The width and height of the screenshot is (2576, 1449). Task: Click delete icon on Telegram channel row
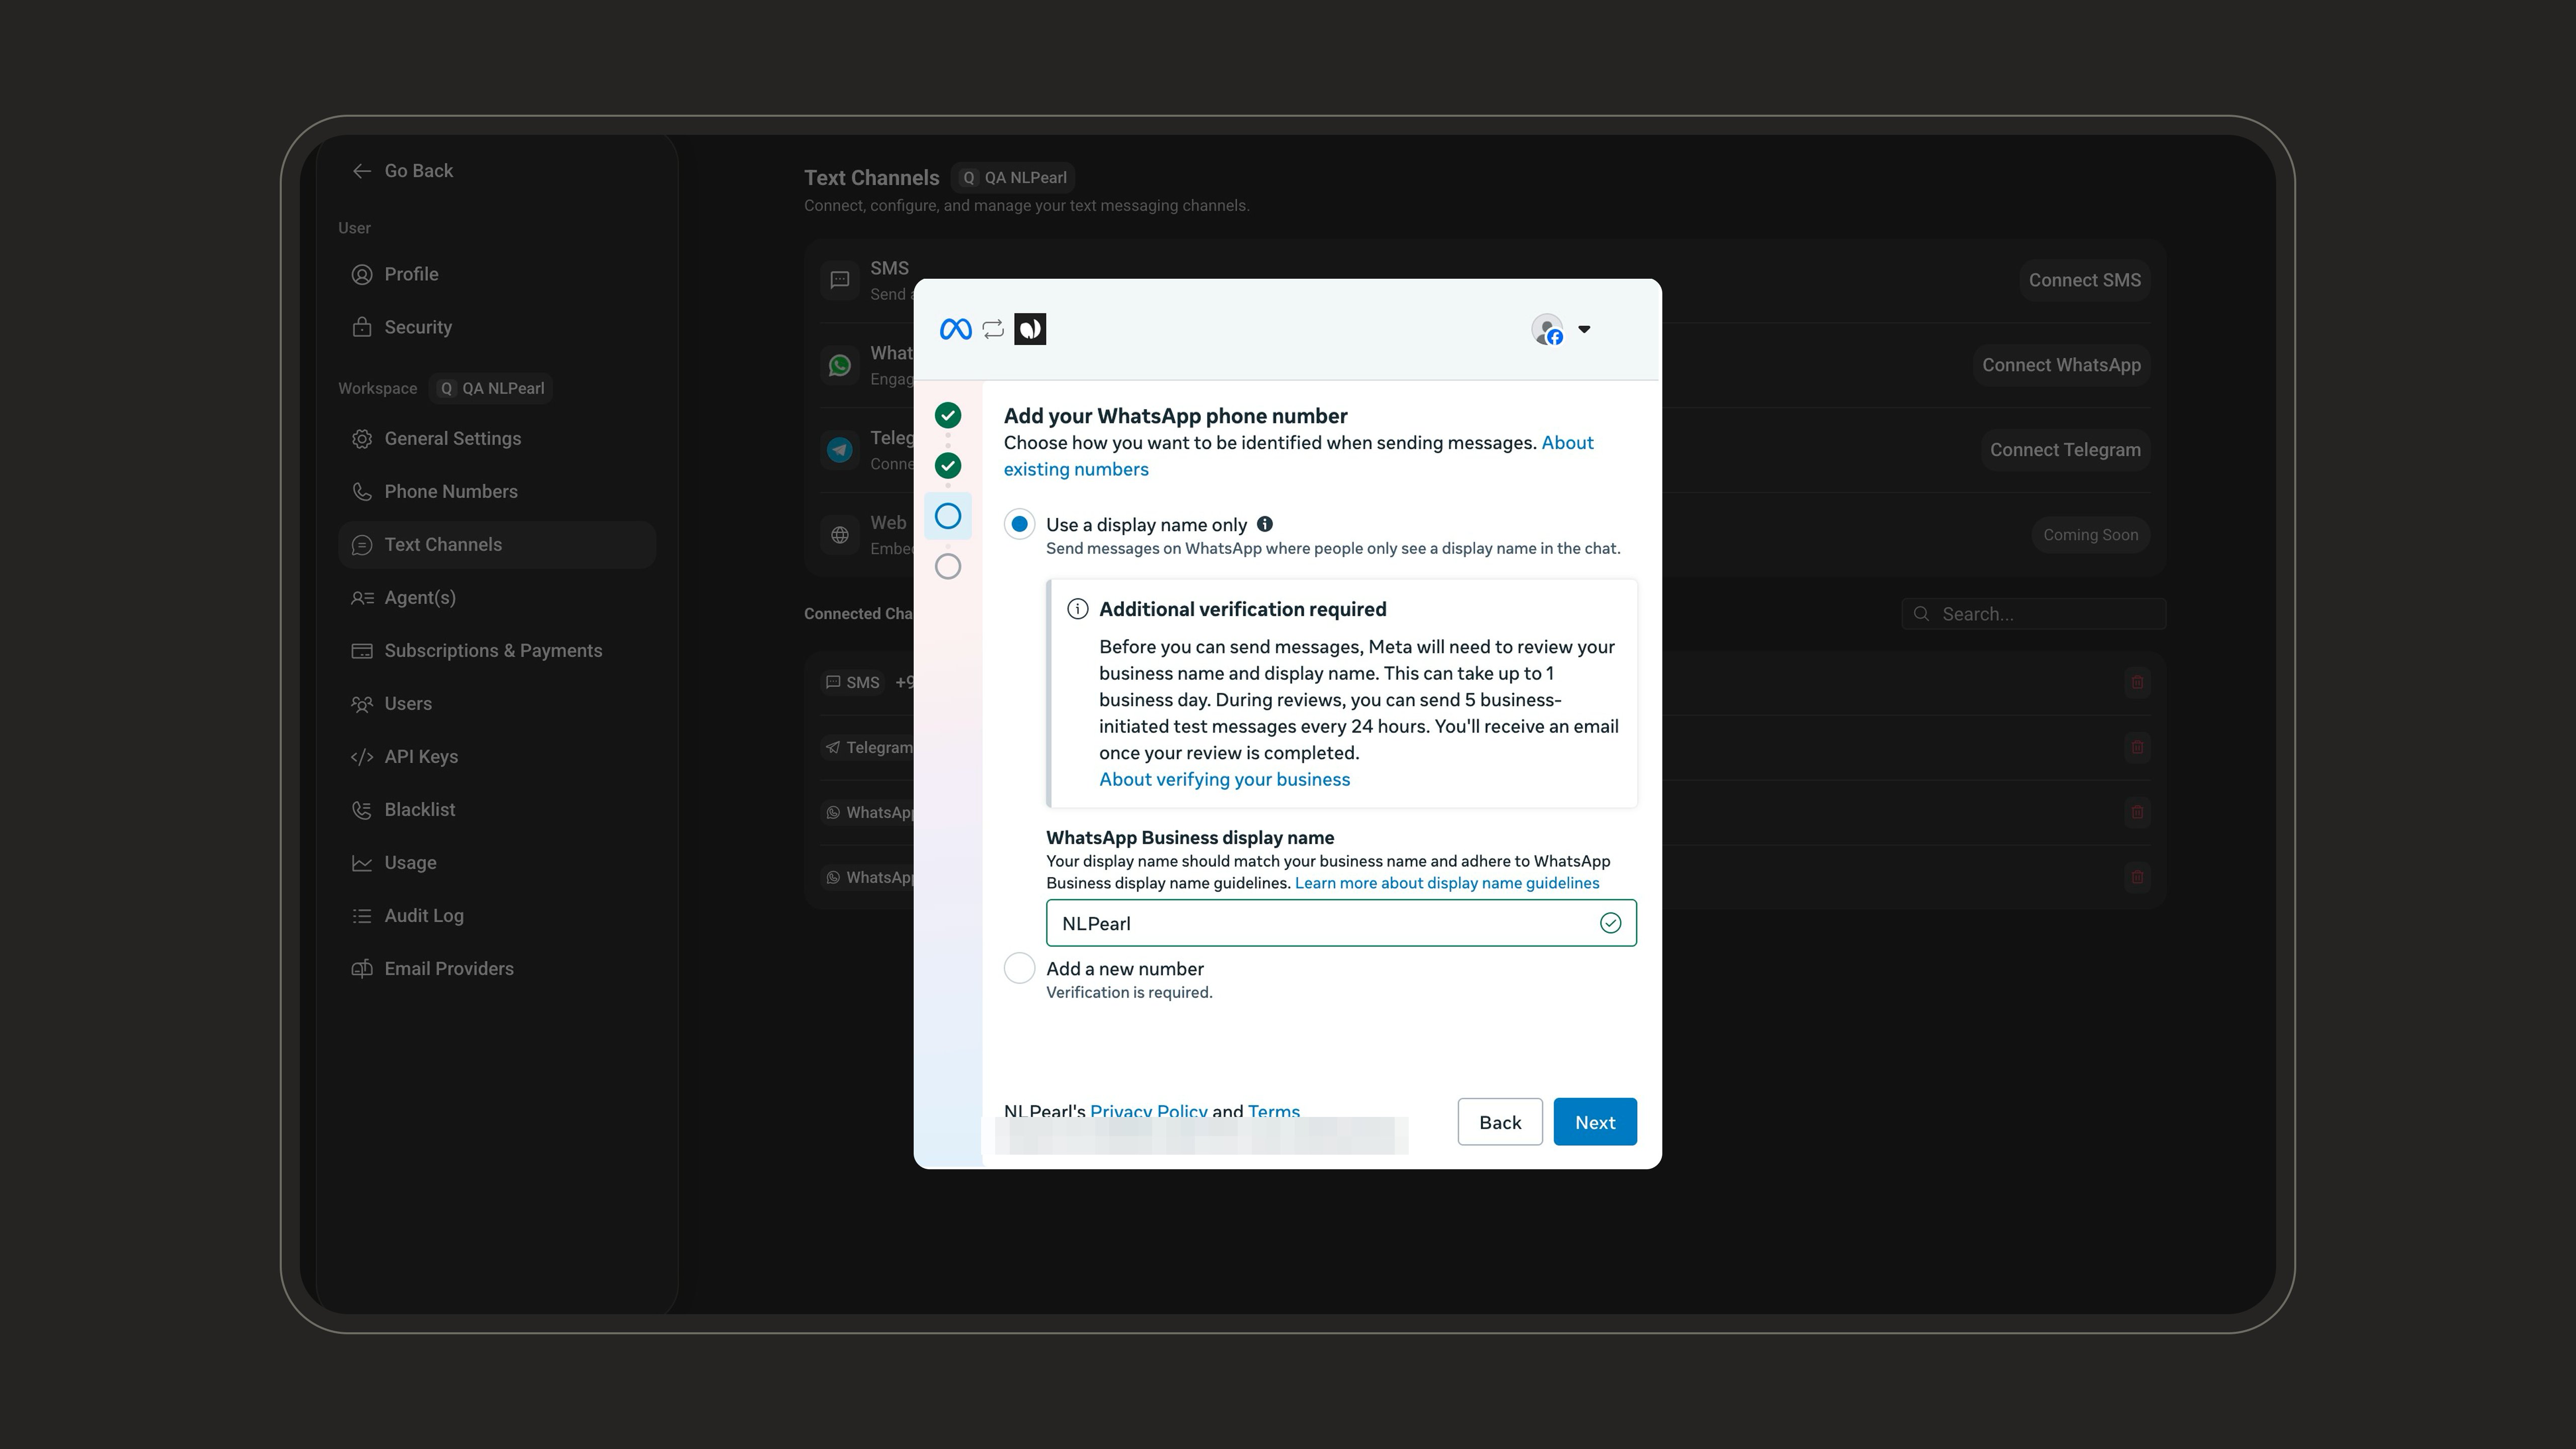[2137, 747]
